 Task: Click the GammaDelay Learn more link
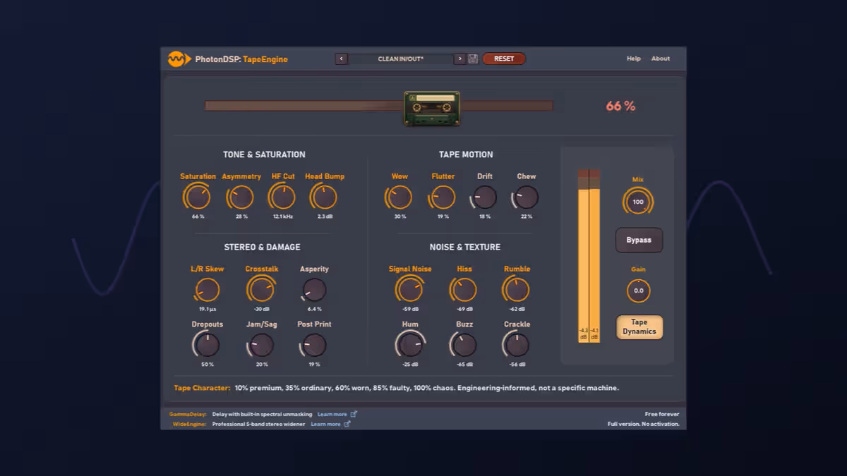point(332,414)
